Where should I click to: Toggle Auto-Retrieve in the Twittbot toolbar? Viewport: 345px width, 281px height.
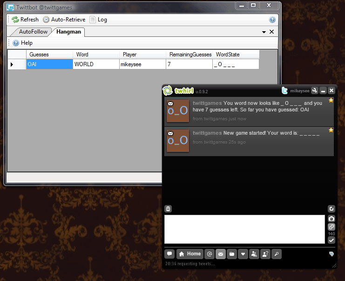64,20
